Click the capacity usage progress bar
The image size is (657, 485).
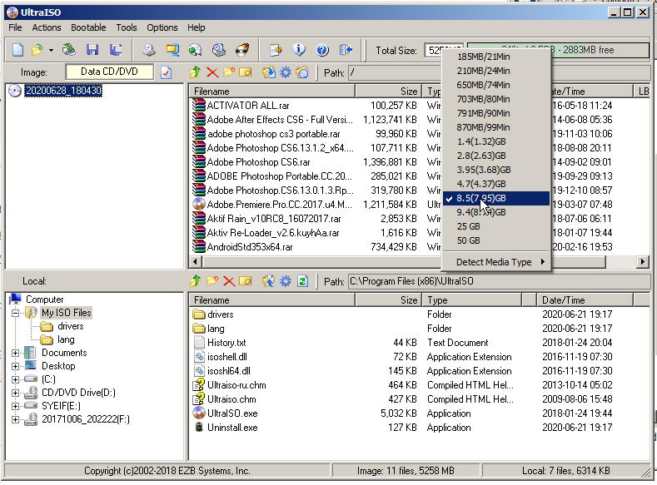[559, 50]
